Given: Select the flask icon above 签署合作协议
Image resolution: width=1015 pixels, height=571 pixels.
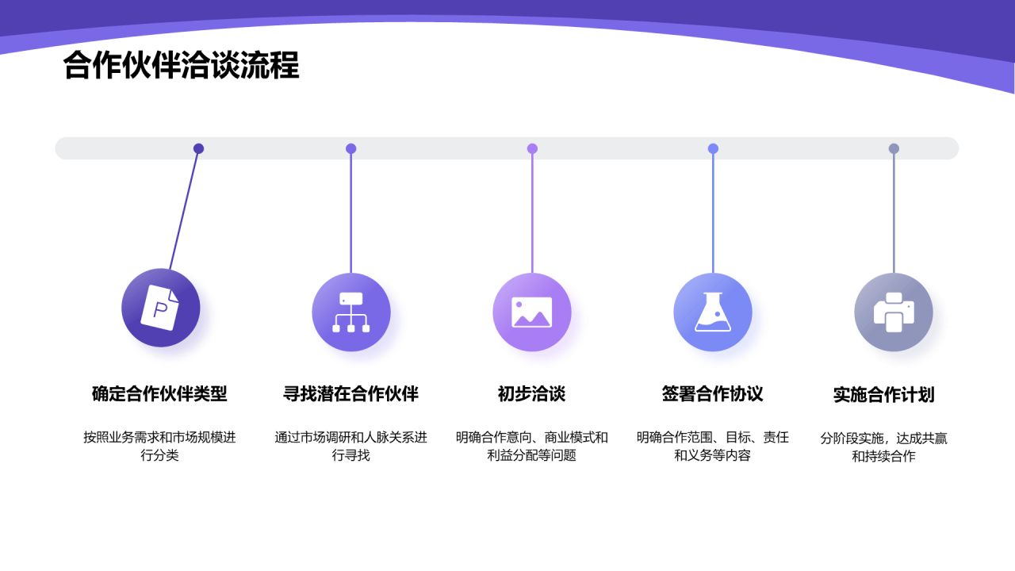Looking at the screenshot, I should pos(713,312).
